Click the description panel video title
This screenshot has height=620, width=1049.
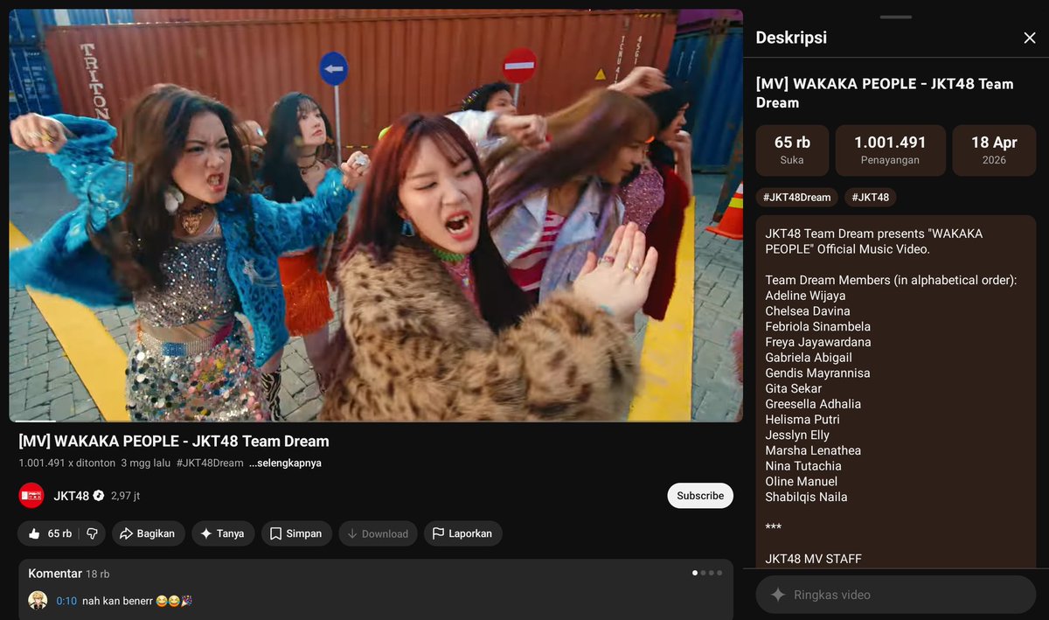[885, 93]
